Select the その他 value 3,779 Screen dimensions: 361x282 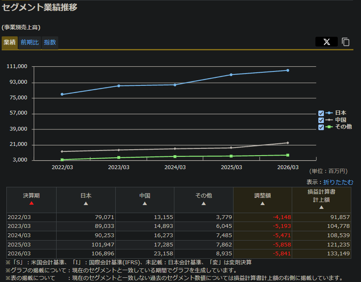click(224, 217)
